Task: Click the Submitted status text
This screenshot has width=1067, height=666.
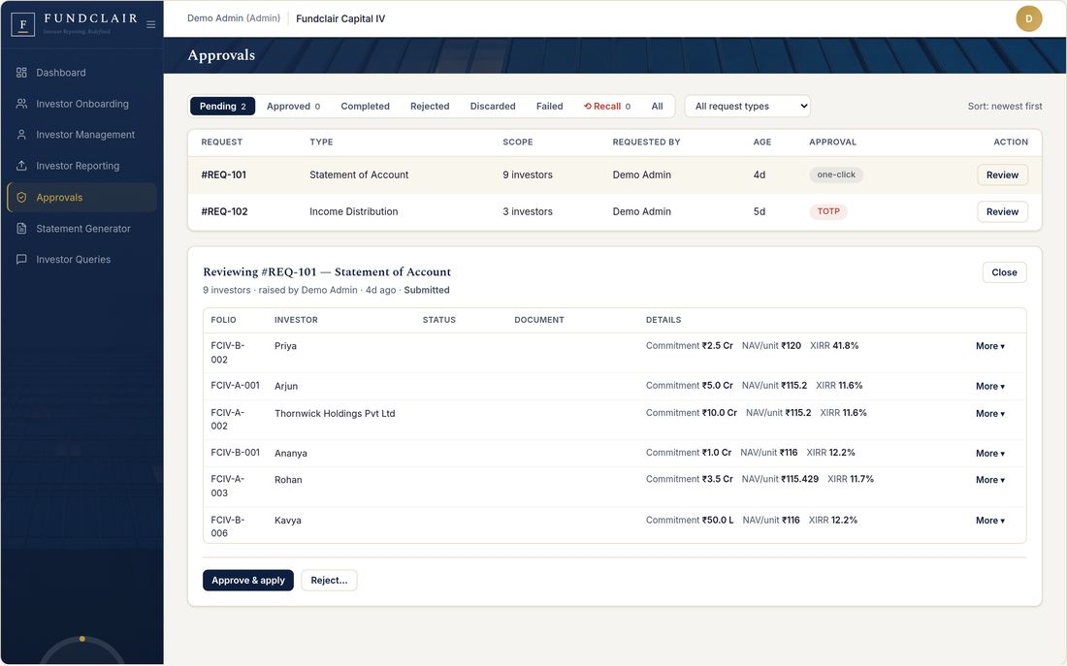Action: [427, 290]
